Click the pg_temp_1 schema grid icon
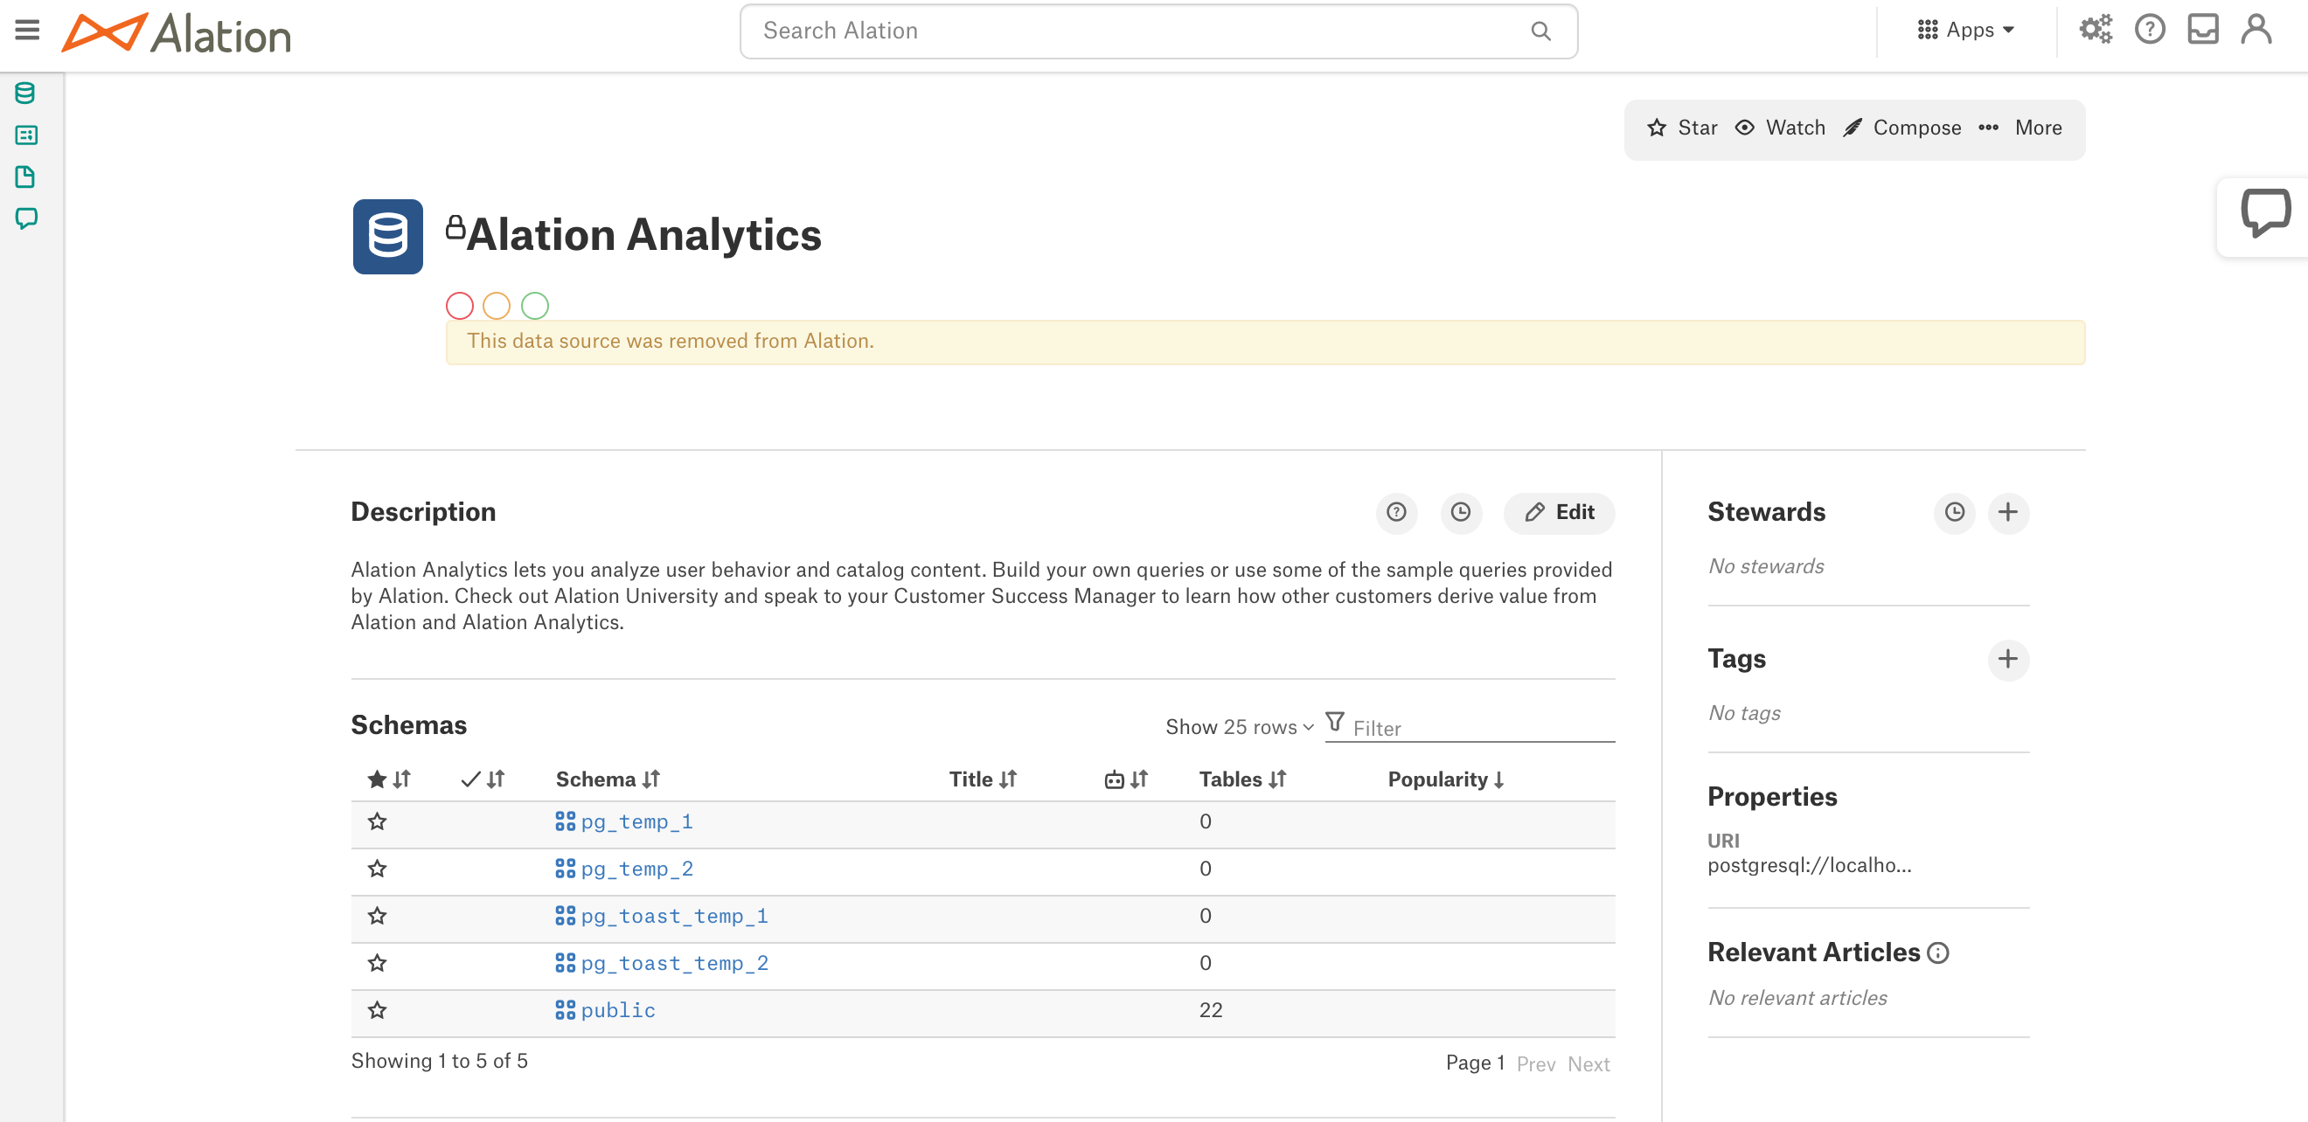Screen dimensions: 2308x1122 pyautogui.click(x=566, y=821)
